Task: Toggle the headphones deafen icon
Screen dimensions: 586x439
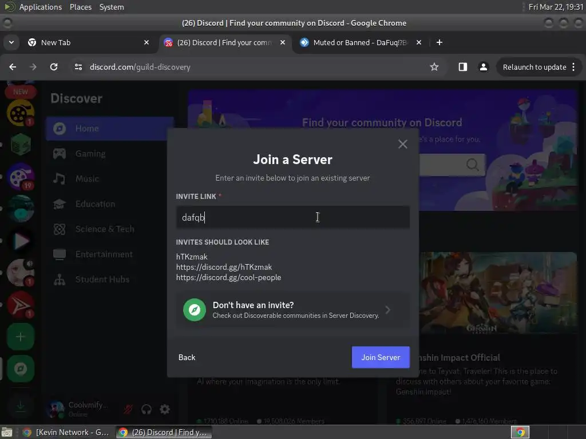Action: pyautogui.click(x=146, y=409)
